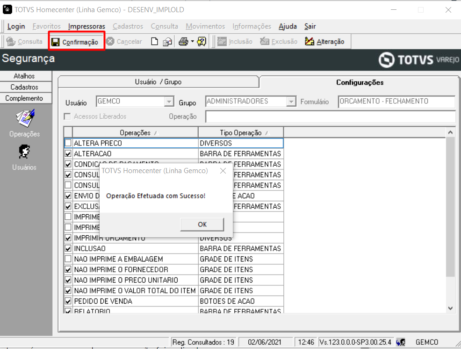Click the application icon in title bar
The image size is (461, 349).
pyautogui.click(x=7, y=9)
